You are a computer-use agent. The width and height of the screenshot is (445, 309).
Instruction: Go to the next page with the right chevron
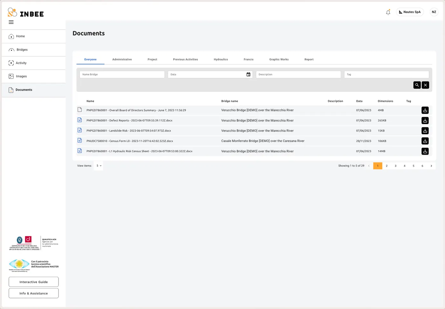click(x=431, y=166)
